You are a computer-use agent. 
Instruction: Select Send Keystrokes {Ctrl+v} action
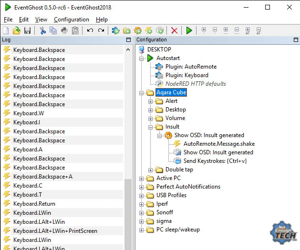[215, 161]
